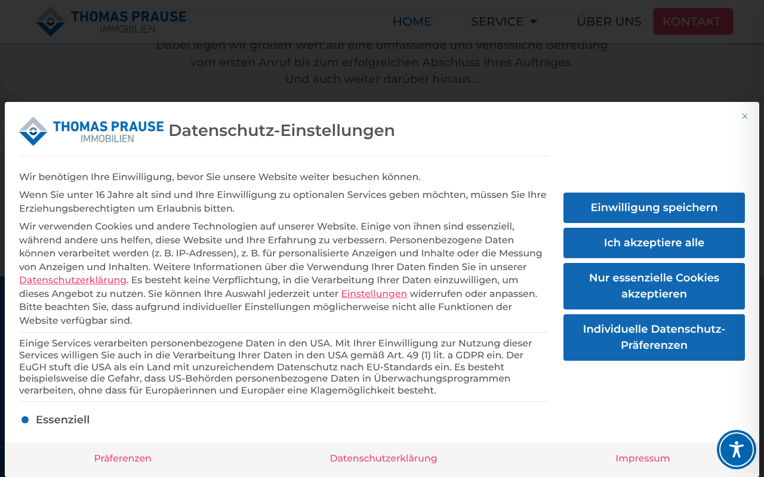Click the KONTAKT button in the header
The image size is (764, 477).
(x=692, y=21)
